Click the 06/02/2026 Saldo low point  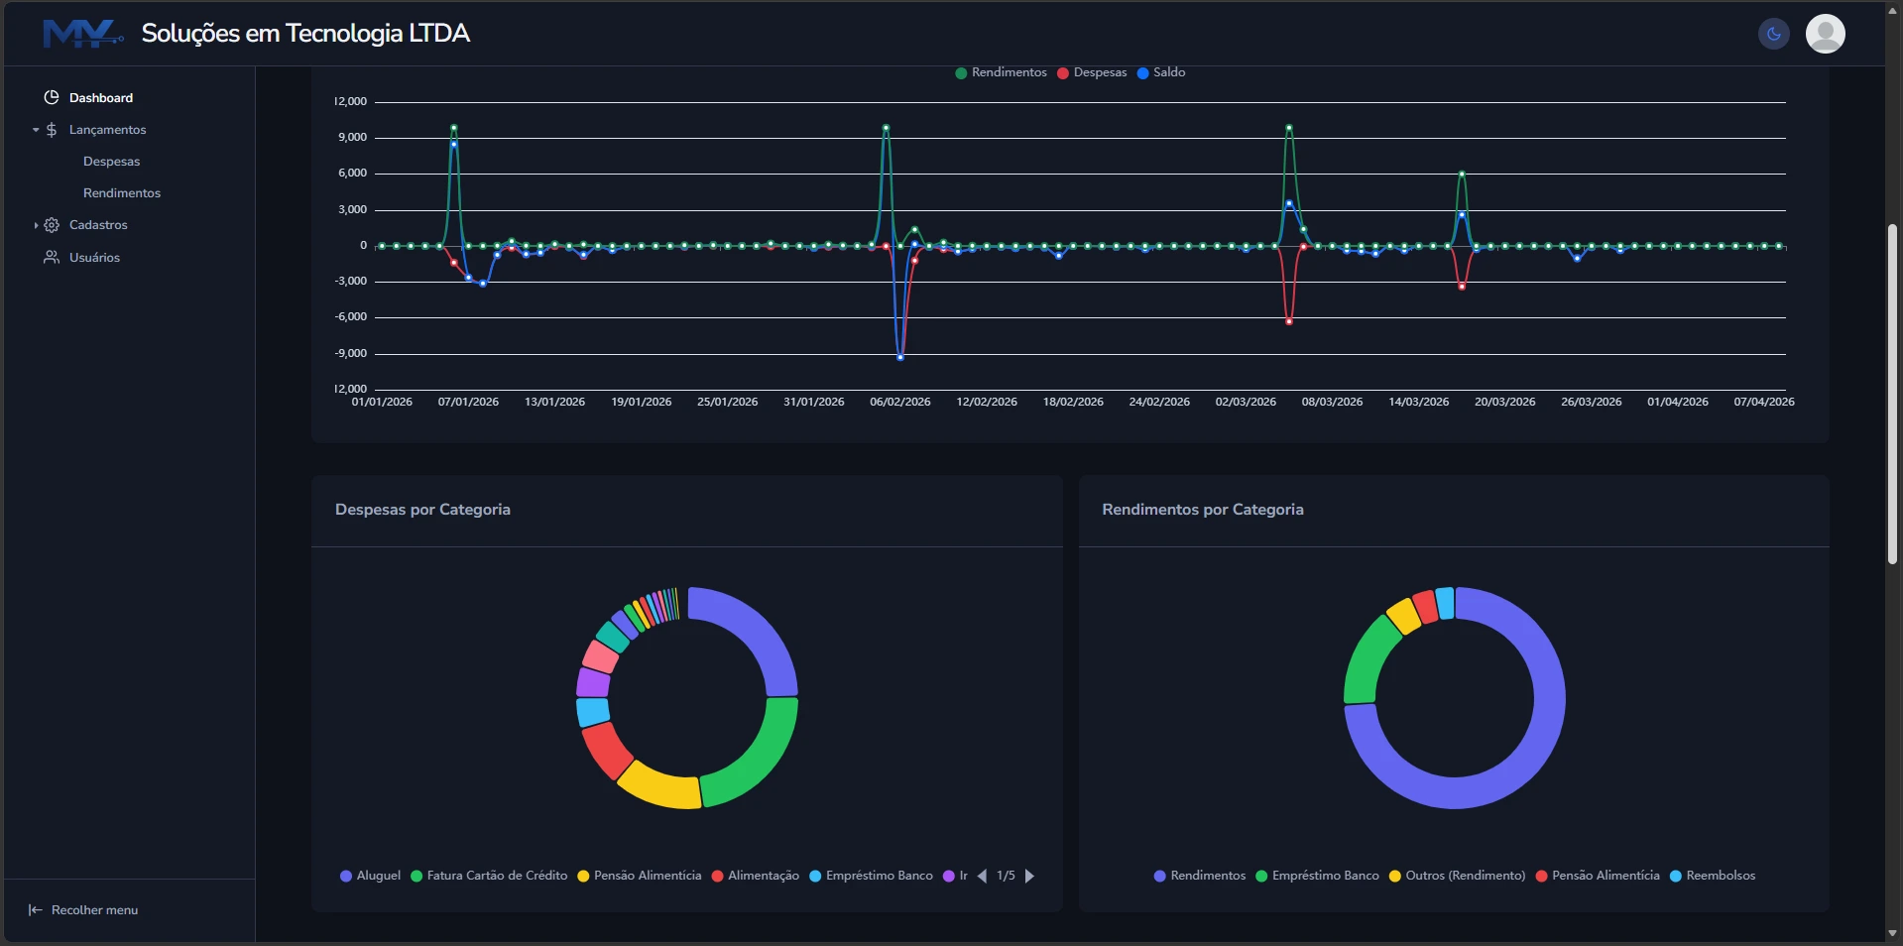coord(900,357)
